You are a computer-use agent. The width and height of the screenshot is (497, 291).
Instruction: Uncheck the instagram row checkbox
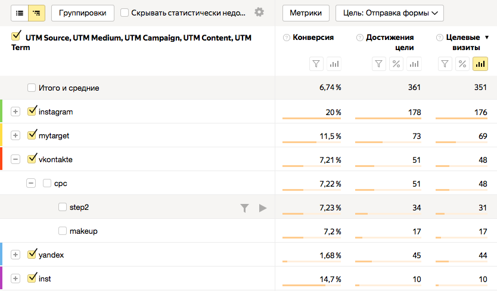pyautogui.click(x=32, y=112)
